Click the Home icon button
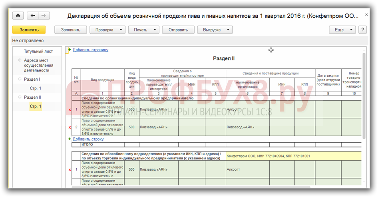The width and height of the screenshot is (378, 197). (18, 16)
